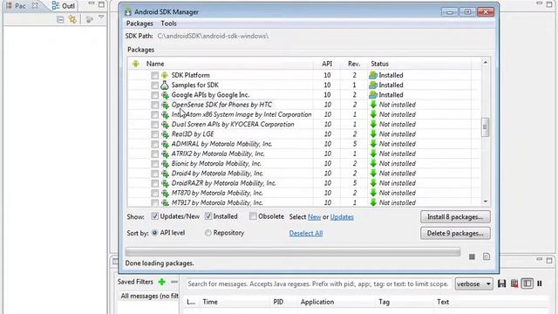Viewport: 558px width, 314px height.
Task: Click the green download arrow for OpenSense SDK
Action: (373, 105)
